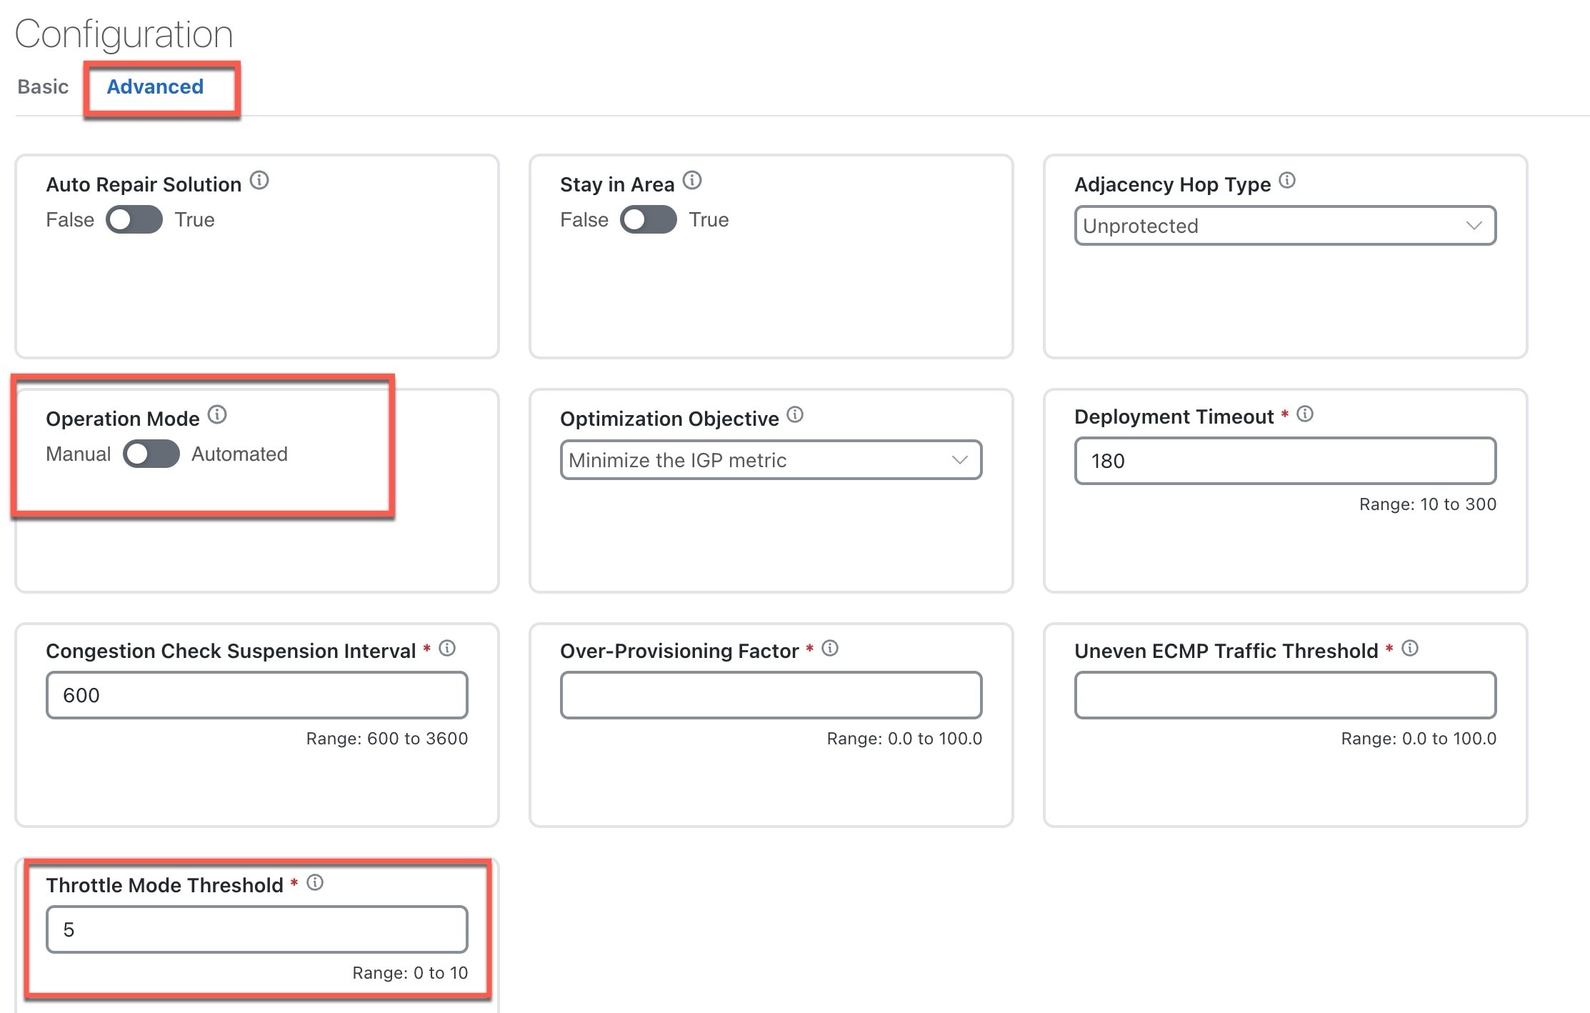Viewport: 1590px width, 1013px height.
Task: Switch Operation Mode to Automated
Action: pyautogui.click(x=151, y=454)
